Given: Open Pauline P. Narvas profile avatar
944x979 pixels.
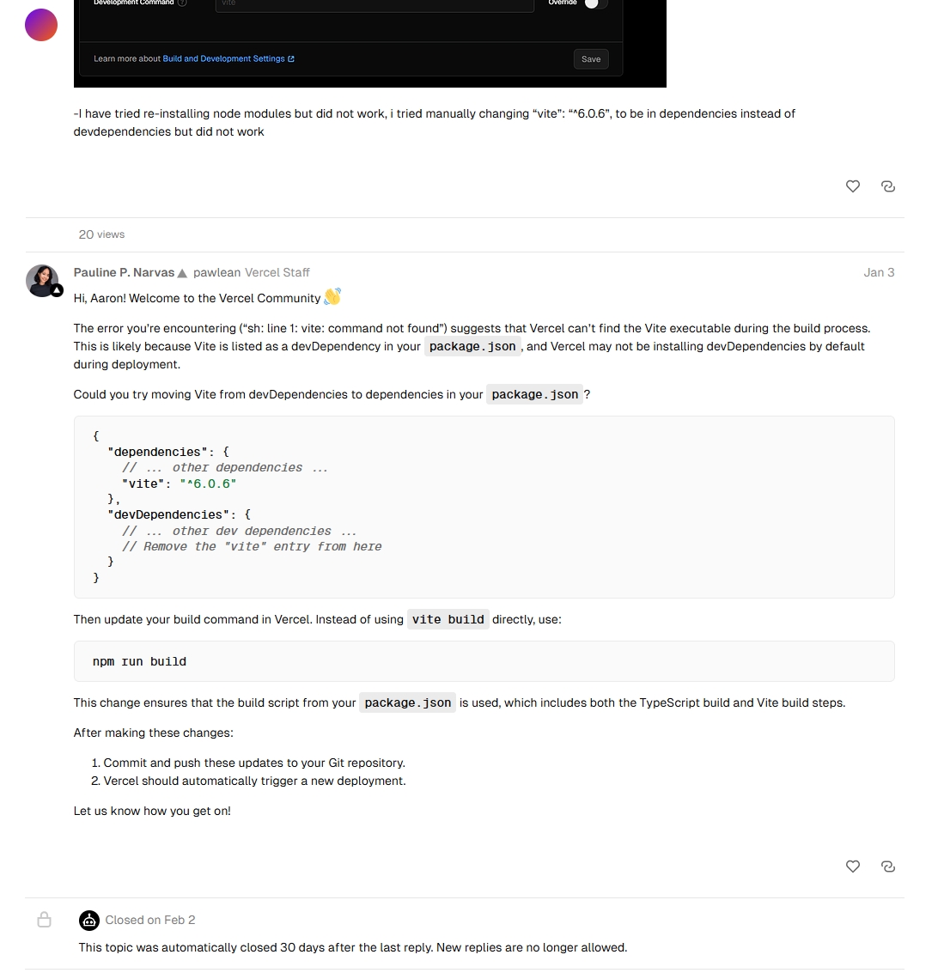Looking at the screenshot, I should (42, 280).
